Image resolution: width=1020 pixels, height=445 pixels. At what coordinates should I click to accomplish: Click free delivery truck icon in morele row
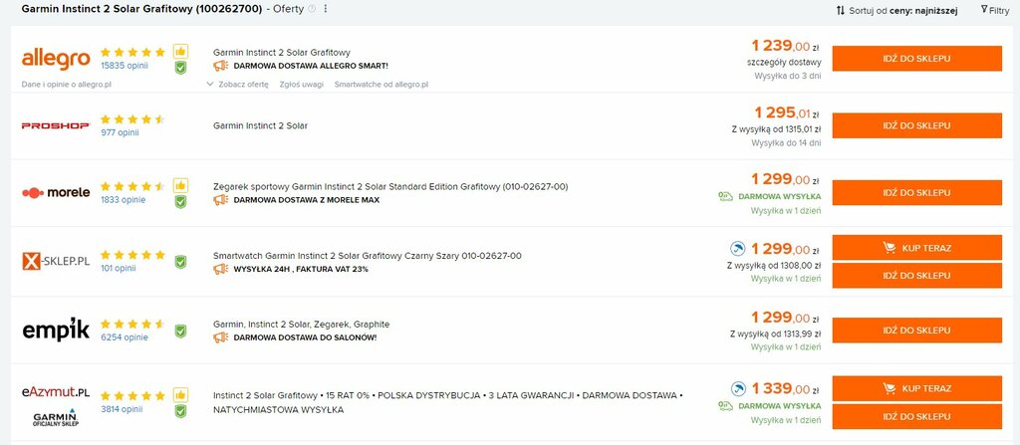coord(726,196)
